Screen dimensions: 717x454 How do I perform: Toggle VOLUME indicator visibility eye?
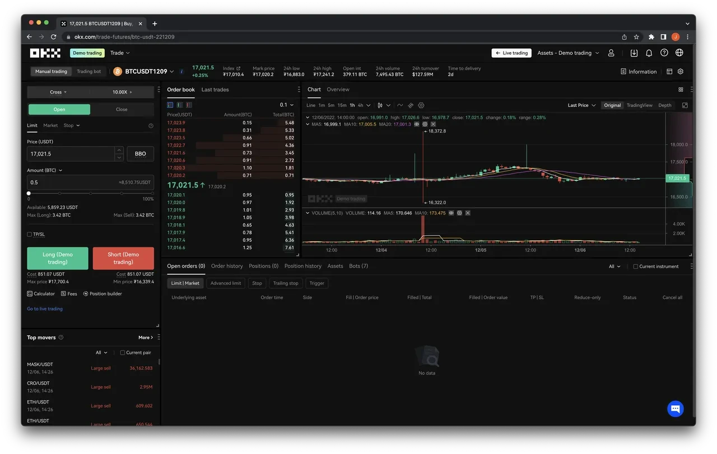[x=451, y=213]
